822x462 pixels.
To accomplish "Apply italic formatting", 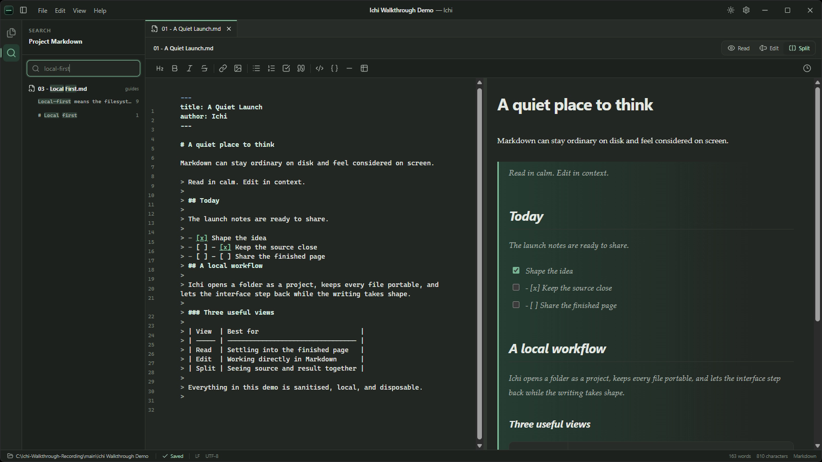I will coord(190,68).
